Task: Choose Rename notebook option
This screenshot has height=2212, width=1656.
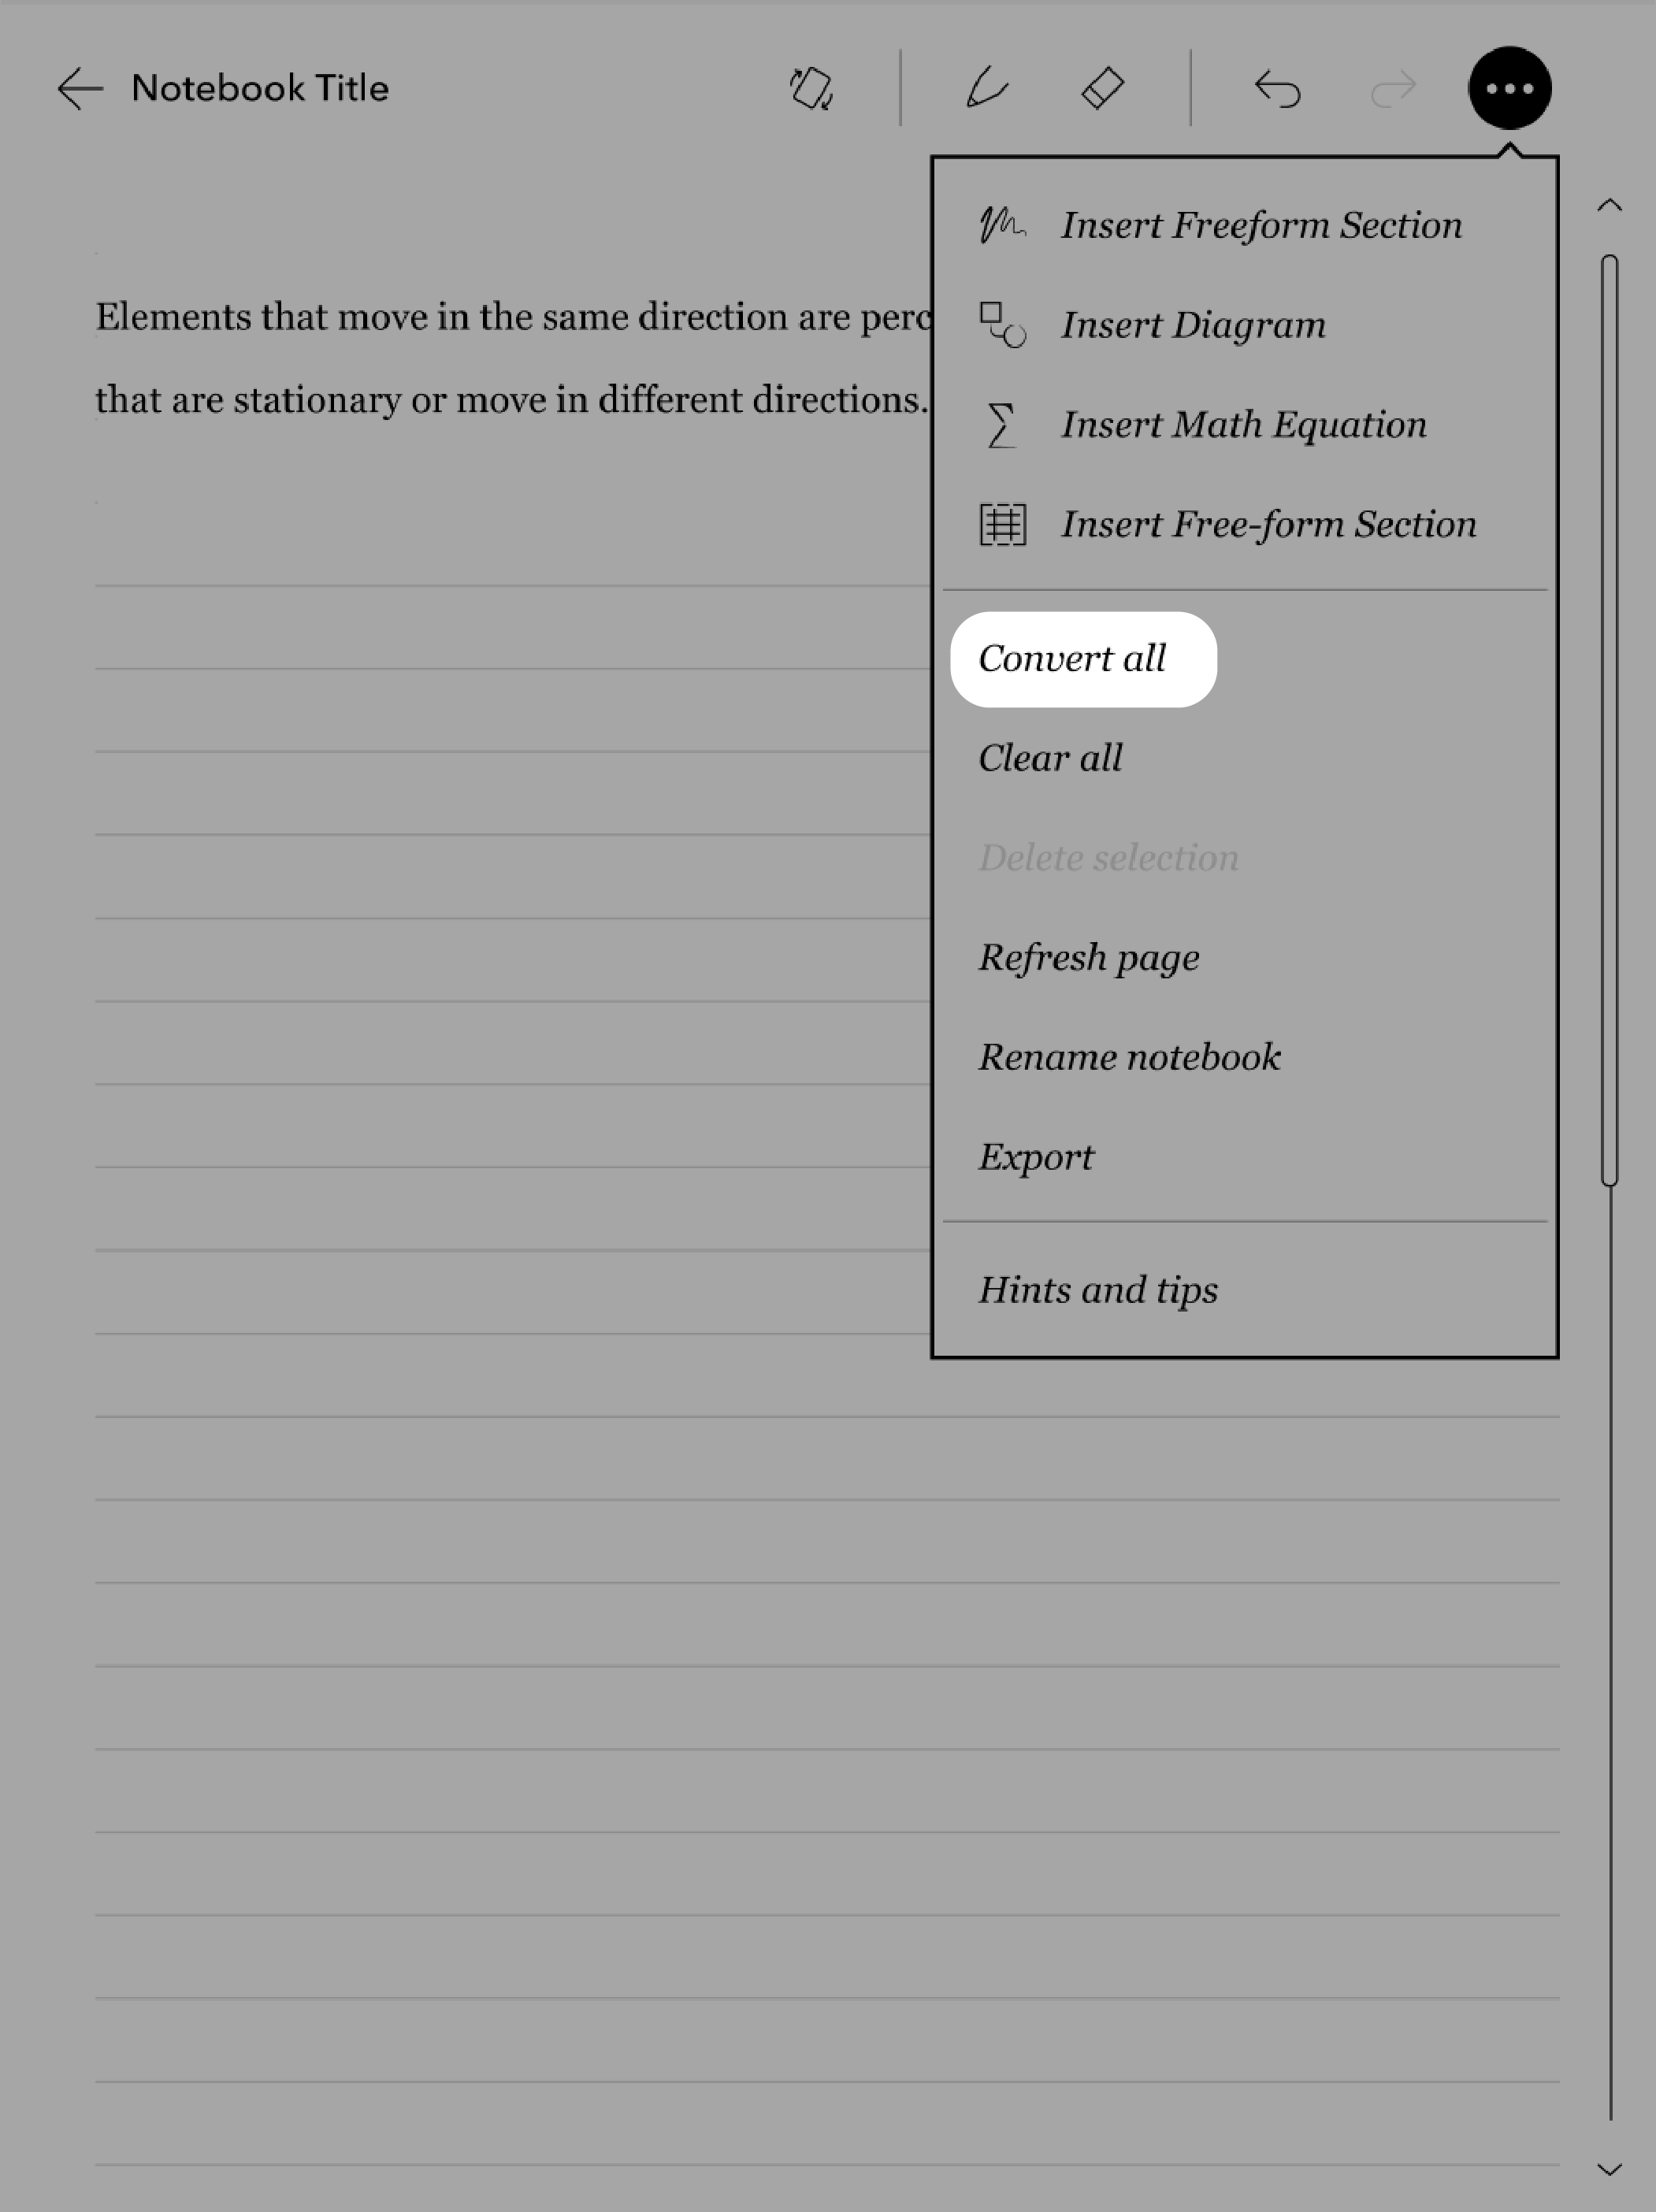Action: point(1129,1057)
